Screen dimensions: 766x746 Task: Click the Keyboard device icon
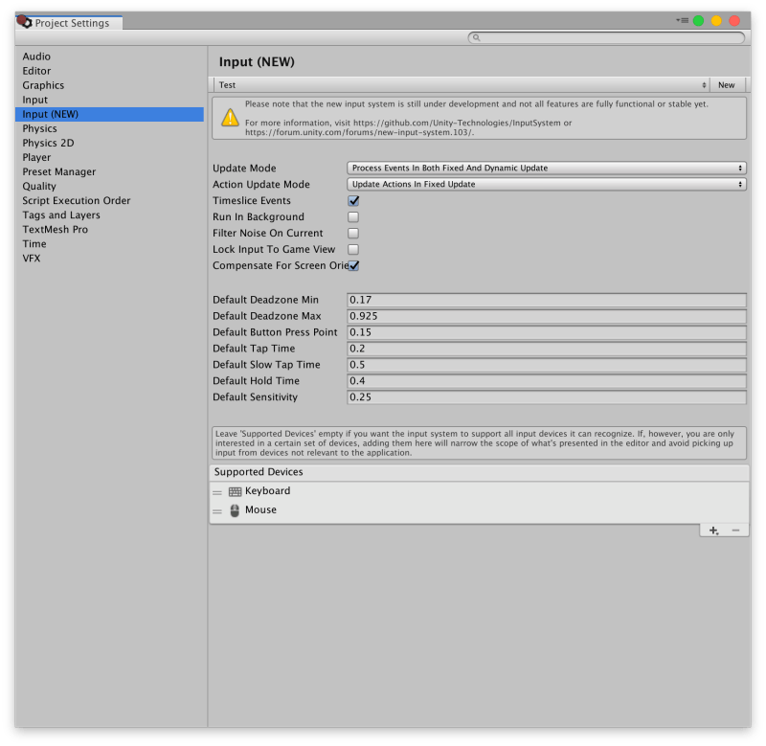[x=235, y=490]
